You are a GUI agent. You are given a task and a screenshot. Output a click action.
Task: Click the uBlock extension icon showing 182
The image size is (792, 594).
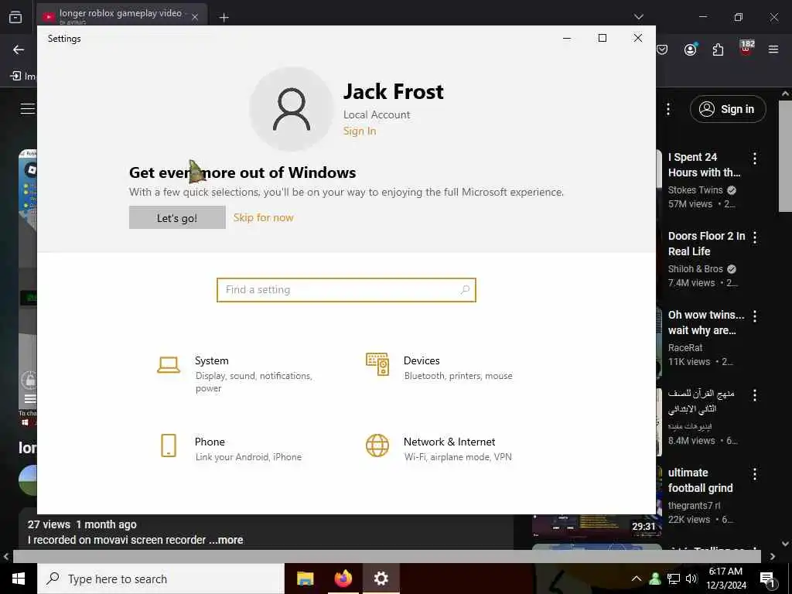coord(746,49)
